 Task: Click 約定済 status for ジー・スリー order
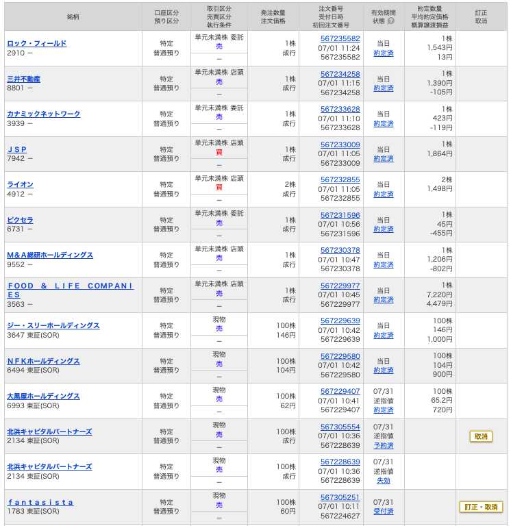[x=384, y=335]
